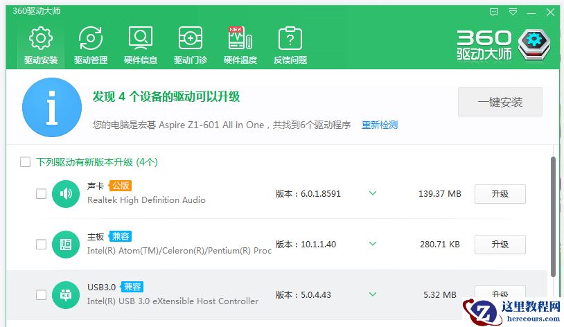Tick the 声卡 Realtek driver checkbox
This screenshot has width=564, height=327.
click(x=41, y=194)
